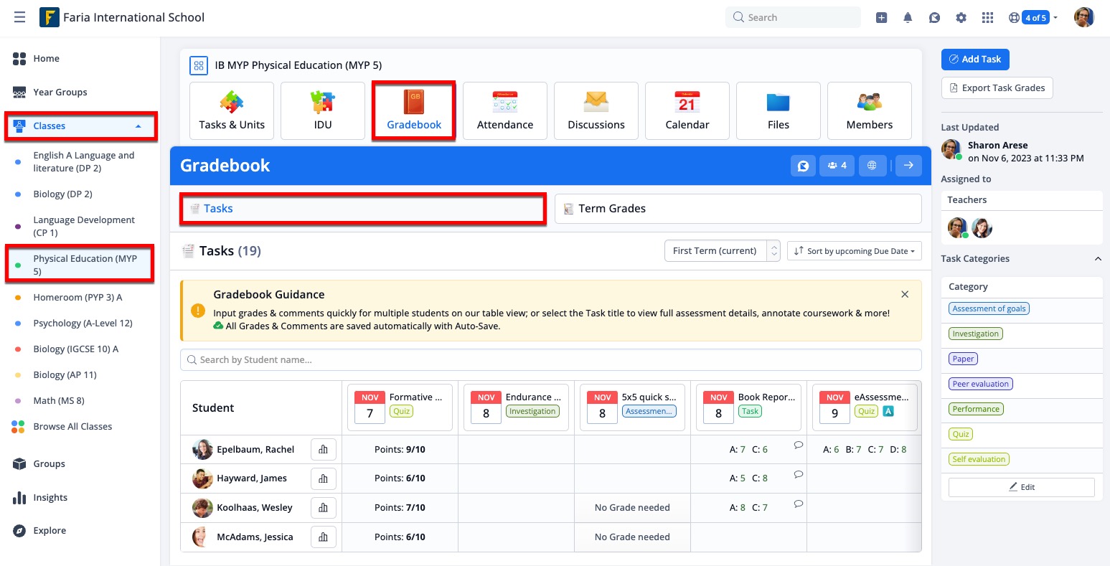
Task: Click the Search by Student name field
Action: (550, 360)
